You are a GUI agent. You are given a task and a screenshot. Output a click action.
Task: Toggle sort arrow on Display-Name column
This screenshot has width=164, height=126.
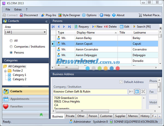[116, 33]
